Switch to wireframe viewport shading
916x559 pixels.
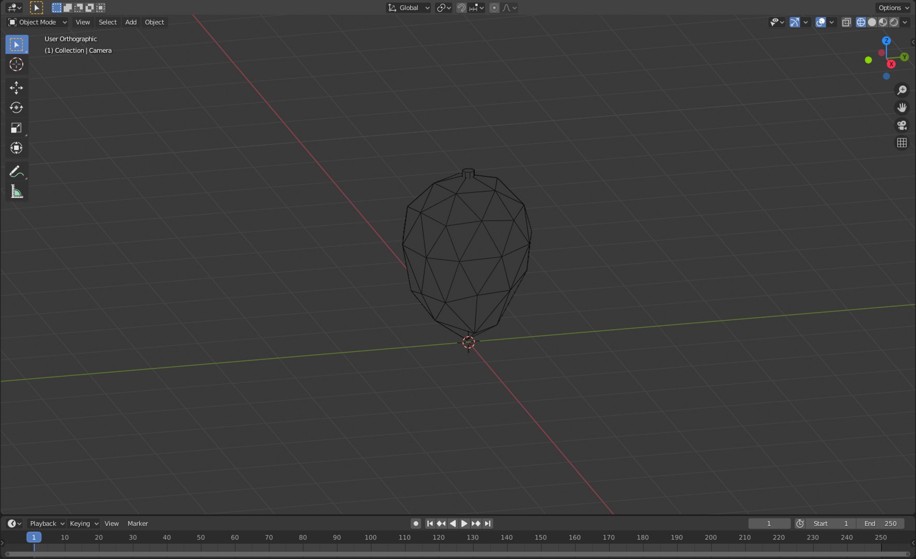[861, 22]
